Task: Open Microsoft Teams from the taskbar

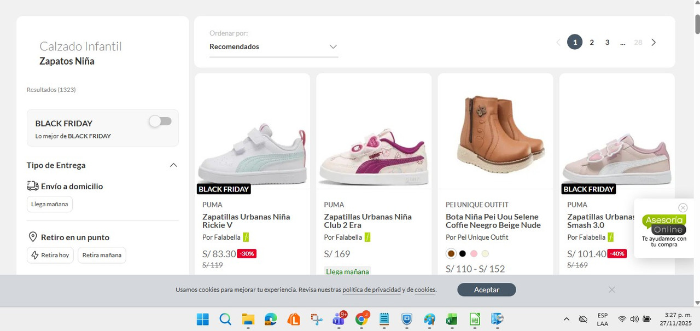Action: point(339,319)
